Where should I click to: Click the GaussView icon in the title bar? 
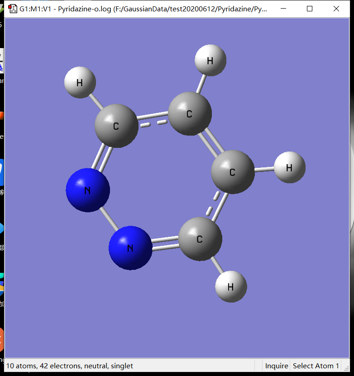click(x=13, y=9)
